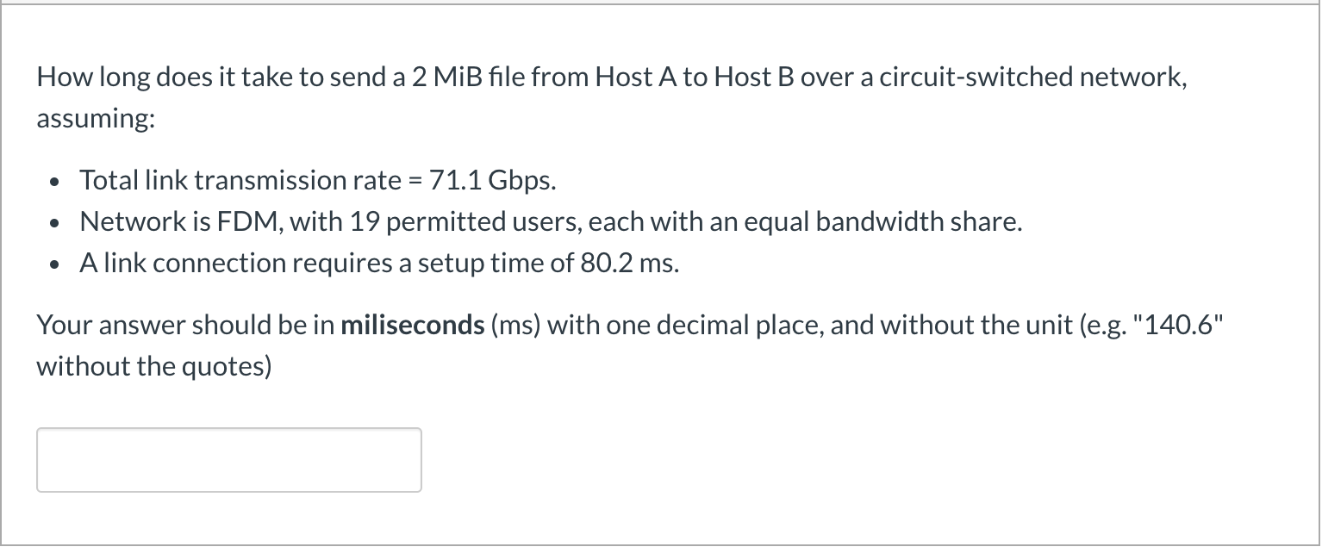The image size is (1322, 553).
Task: Click the FDM network bullet point
Action: tap(552, 221)
